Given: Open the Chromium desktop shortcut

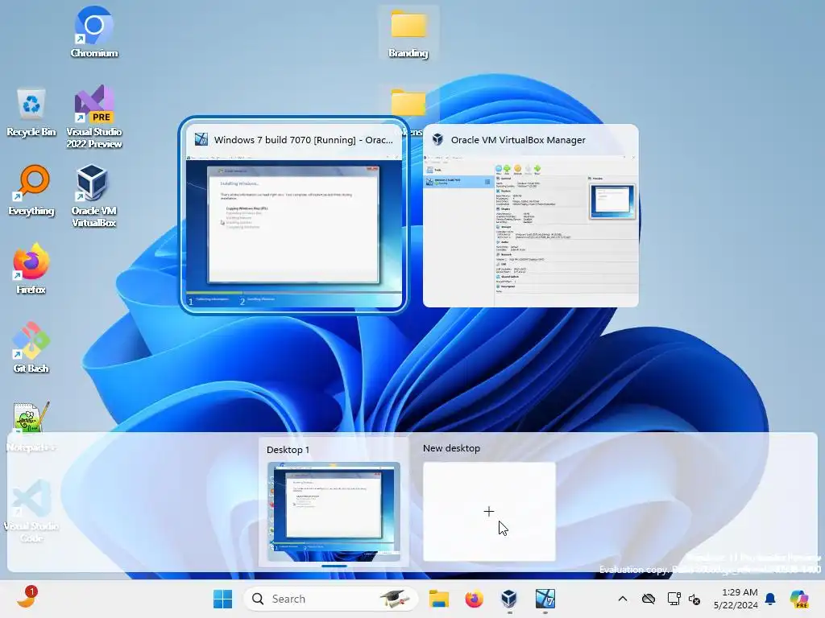Looking at the screenshot, I should 93,31.
